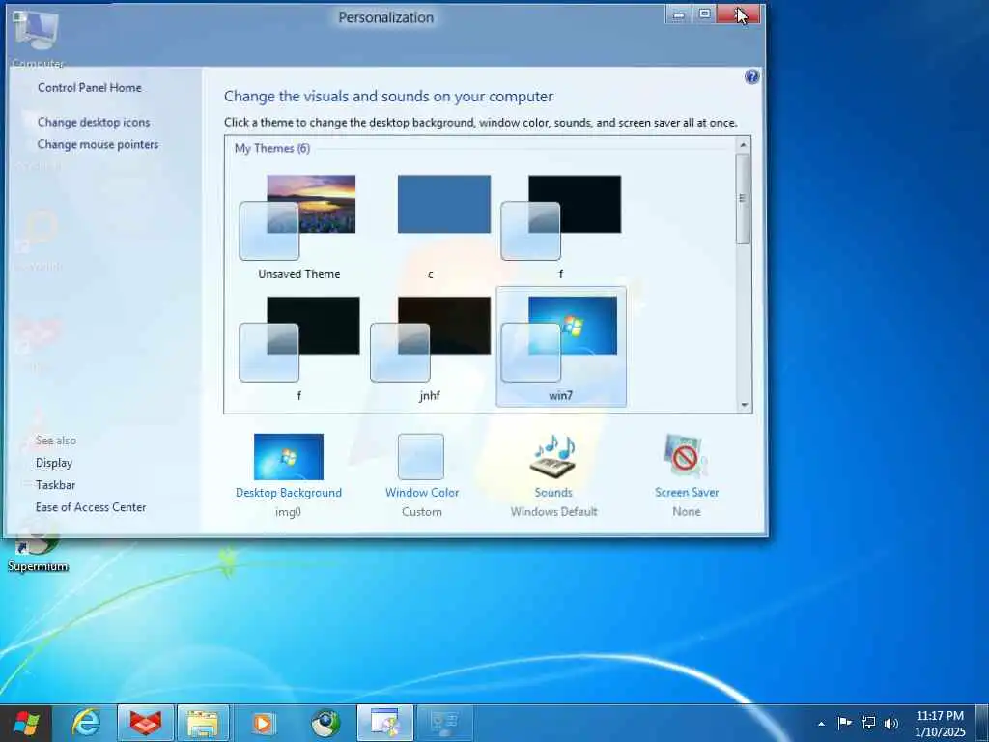Open the Taskbar link
Viewport: 989px width, 742px height.
coord(55,485)
